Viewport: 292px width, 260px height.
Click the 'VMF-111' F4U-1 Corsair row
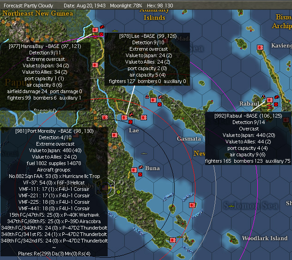click(x=54, y=189)
